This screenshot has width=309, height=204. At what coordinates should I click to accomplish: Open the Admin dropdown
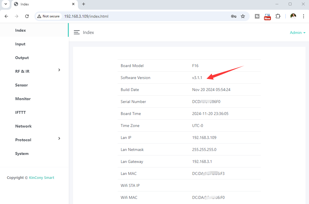pyautogui.click(x=298, y=33)
